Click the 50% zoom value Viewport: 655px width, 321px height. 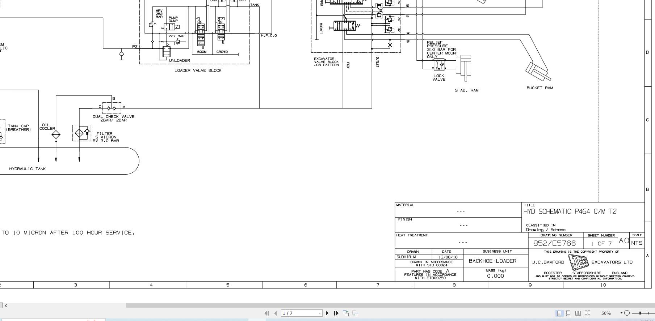(x=606, y=313)
